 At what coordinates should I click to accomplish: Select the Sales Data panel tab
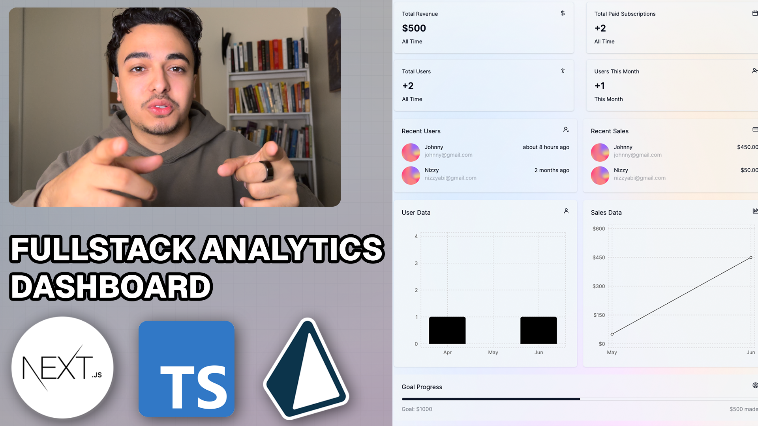pos(606,212)
